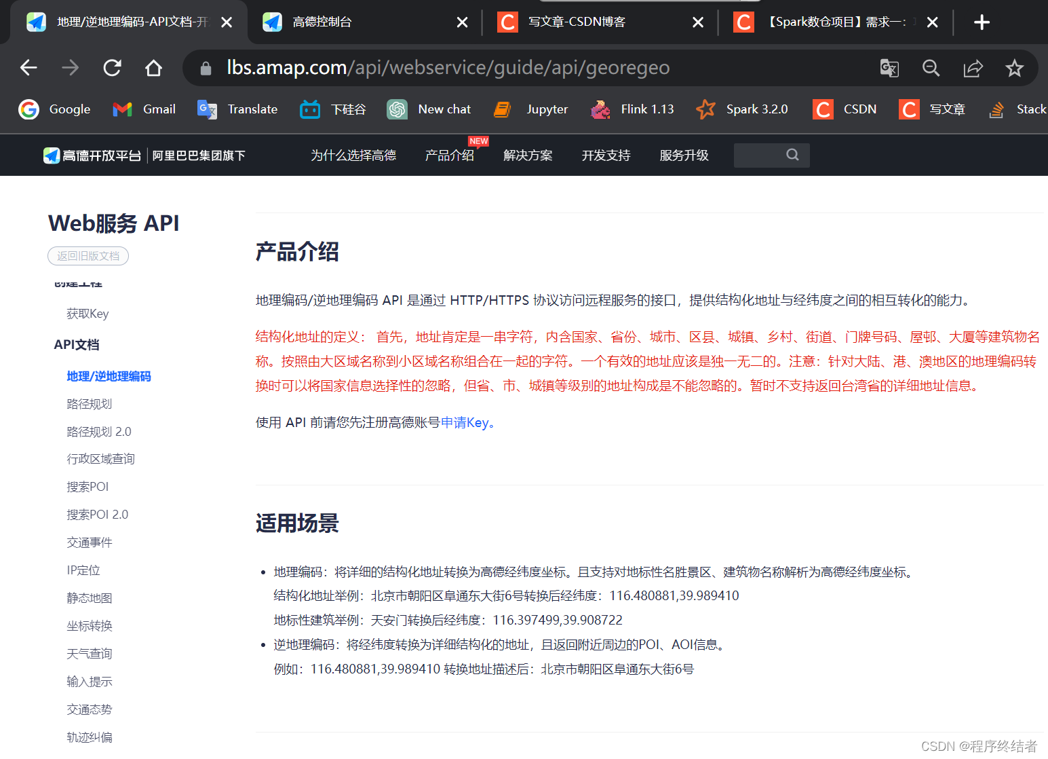Select API文档 section in sidebar
1048x759 pixels.
(77, 345)
